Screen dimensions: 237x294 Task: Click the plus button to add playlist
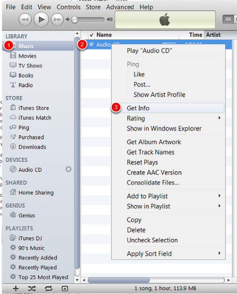tap(16, 289)
